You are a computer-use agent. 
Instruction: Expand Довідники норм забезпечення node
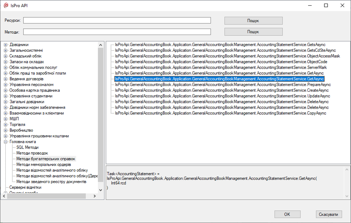6,108
